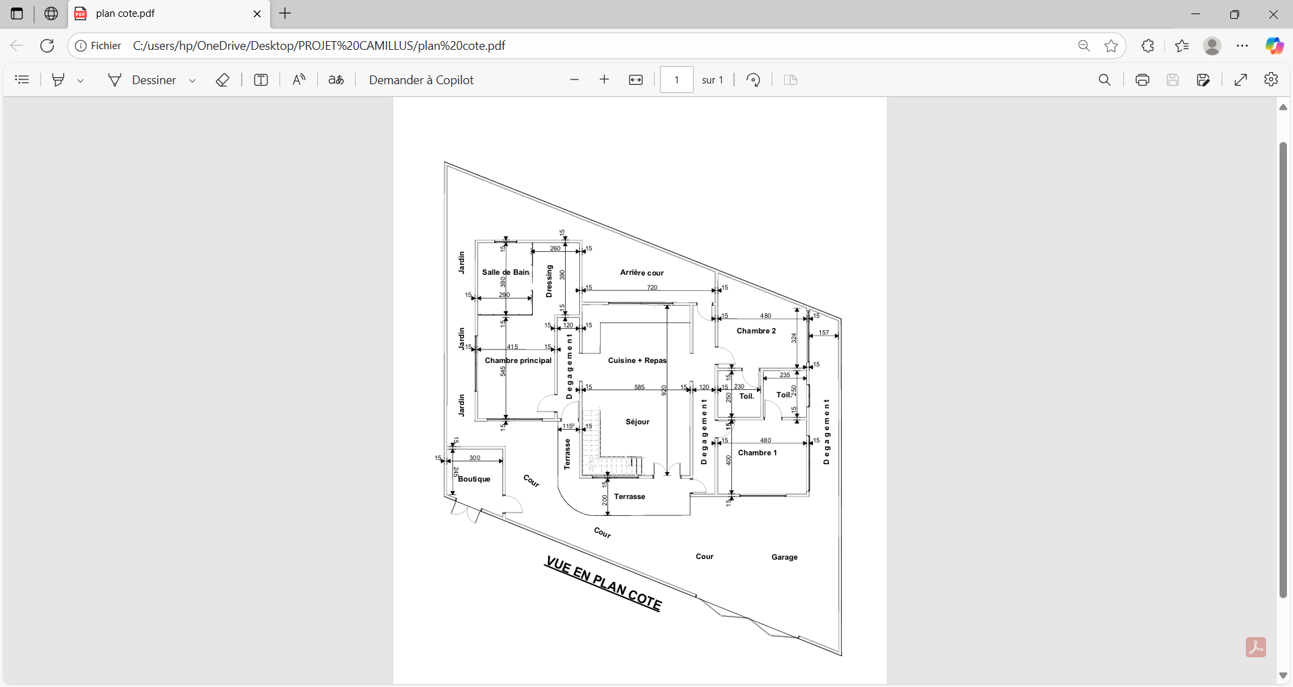The width and height of the screenshot is (1293, 687).
Task: Search within the PDF document
Action: tap(1104, 80)
